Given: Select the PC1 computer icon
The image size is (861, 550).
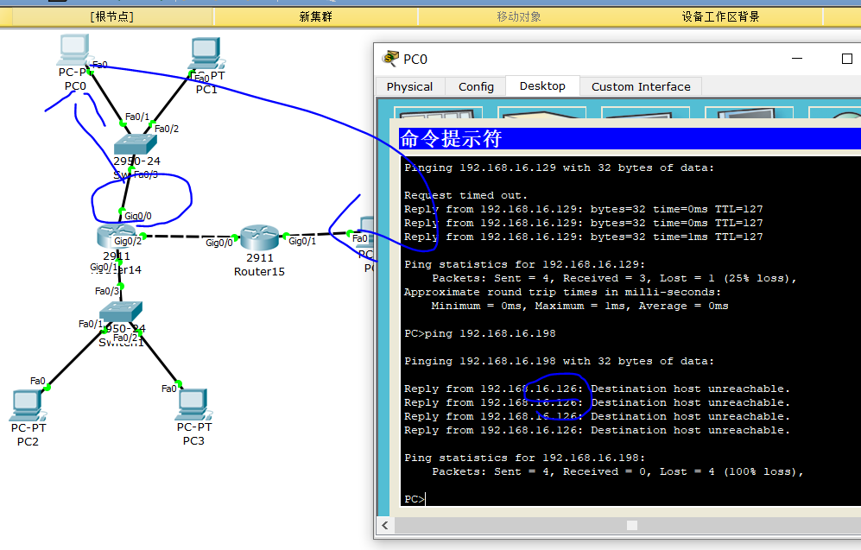Looking at the screenshot, I should pyautogui.click(x=206, y=54).
